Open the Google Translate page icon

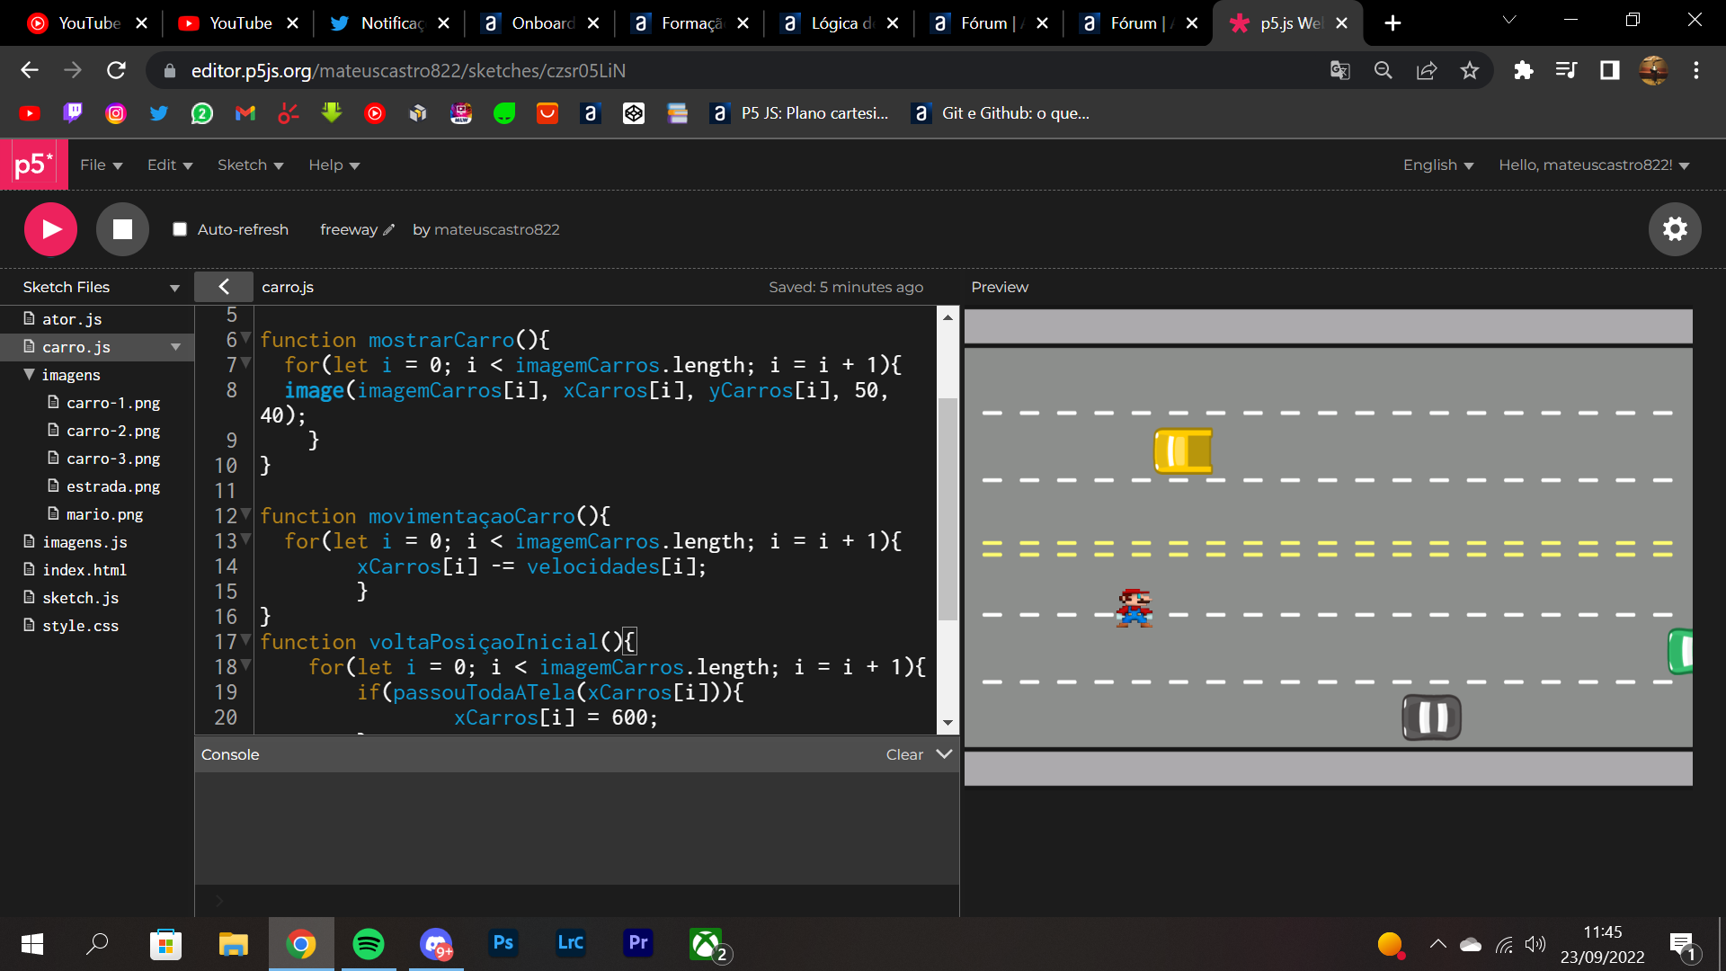tap(1340, 70)
